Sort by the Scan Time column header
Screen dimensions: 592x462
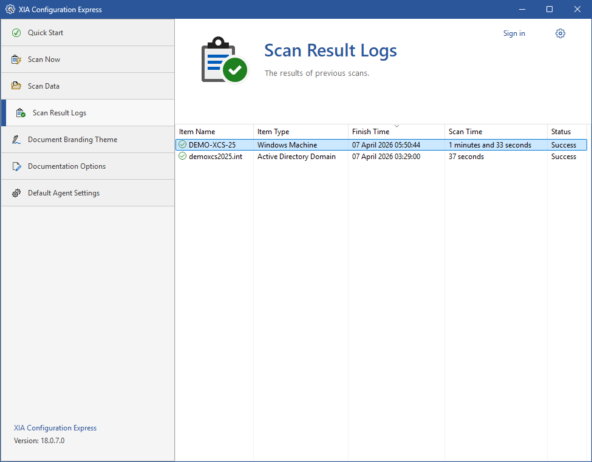coord(465,132)
